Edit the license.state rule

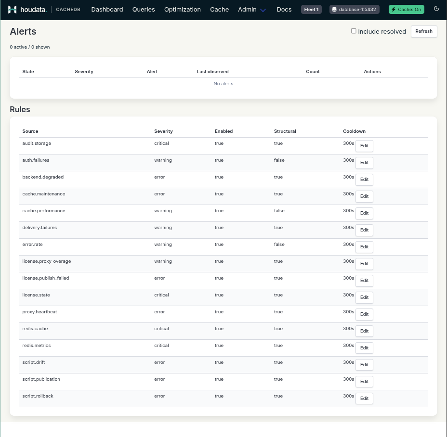[x=364, y=297]
